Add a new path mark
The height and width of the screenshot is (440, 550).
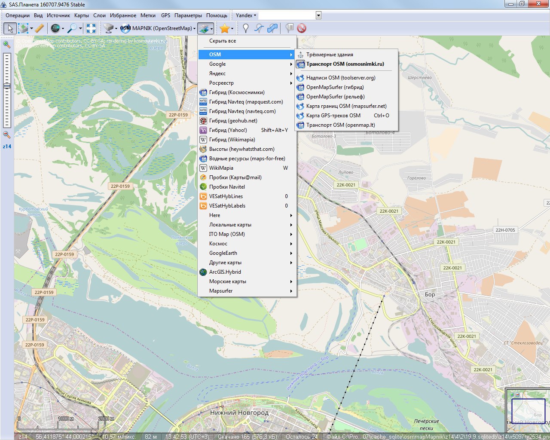click(x=259, y=28)
